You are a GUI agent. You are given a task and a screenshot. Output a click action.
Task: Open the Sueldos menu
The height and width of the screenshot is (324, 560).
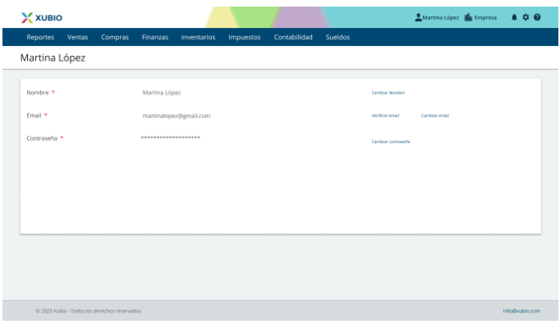[x=337, y=37]
